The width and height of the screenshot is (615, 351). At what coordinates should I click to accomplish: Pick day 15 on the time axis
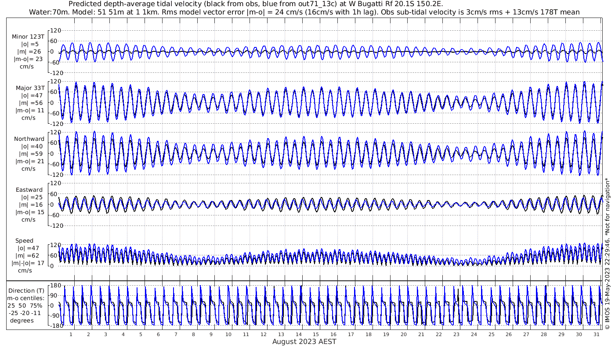click(316, 334)
